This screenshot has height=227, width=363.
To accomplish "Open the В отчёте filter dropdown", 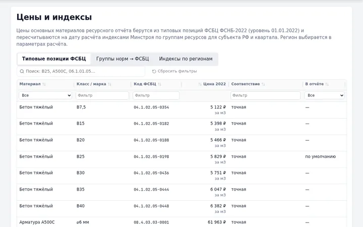I will click(325, 95).
